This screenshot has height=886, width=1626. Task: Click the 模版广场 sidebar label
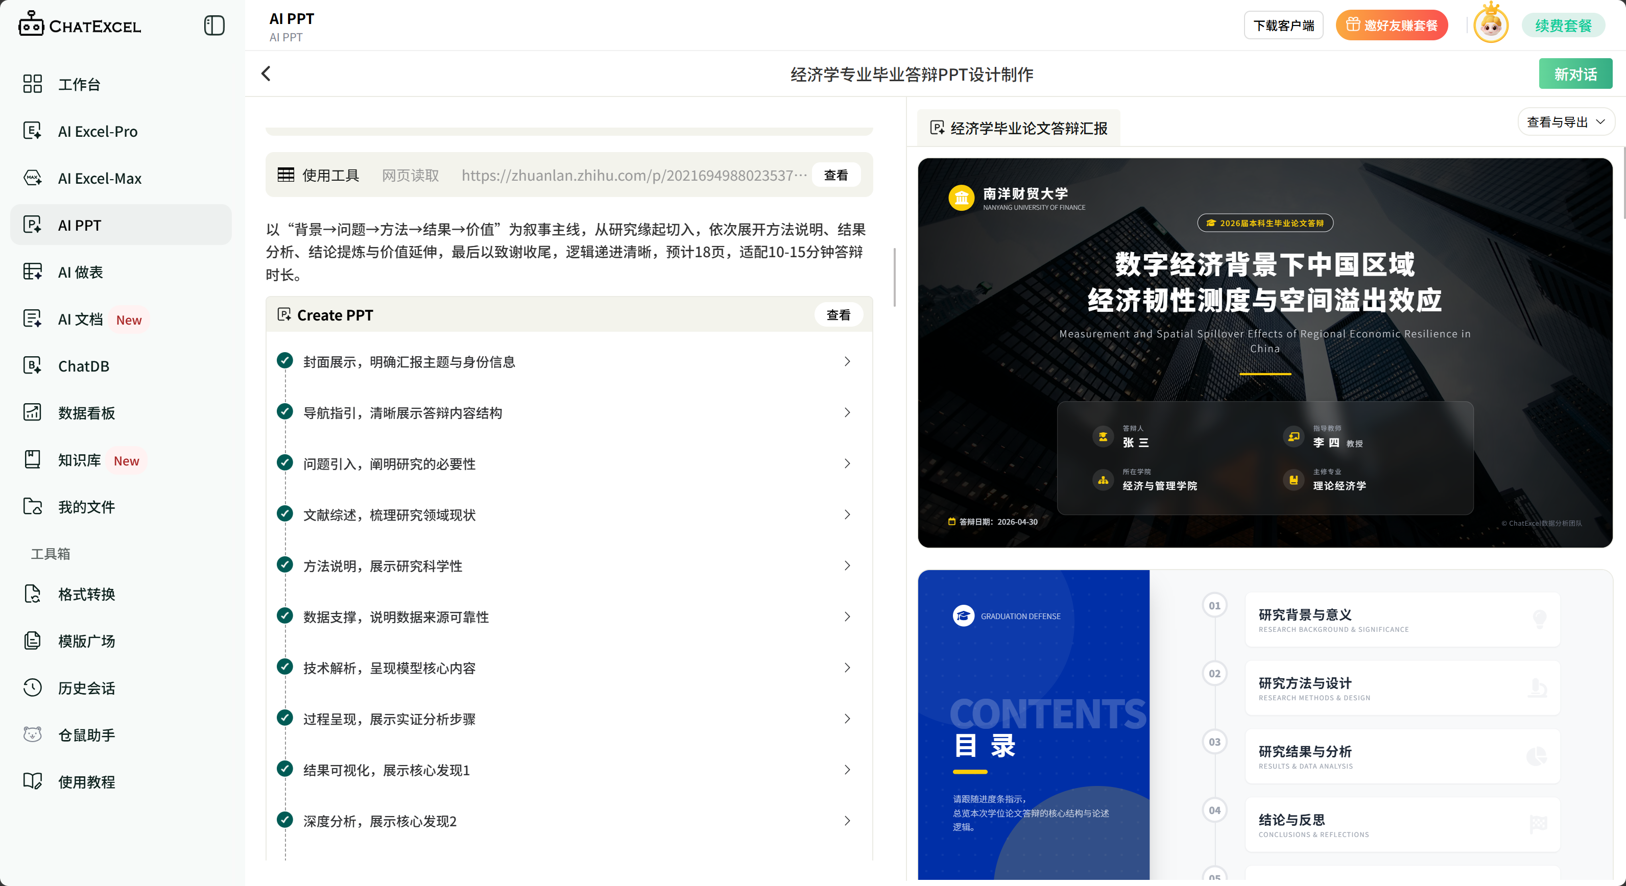pyautogui.click(x=86, y=641)
